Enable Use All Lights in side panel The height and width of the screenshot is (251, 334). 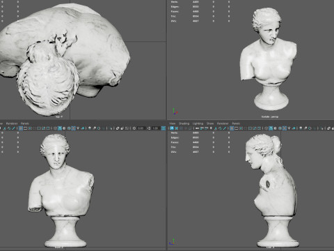point(289,128)
